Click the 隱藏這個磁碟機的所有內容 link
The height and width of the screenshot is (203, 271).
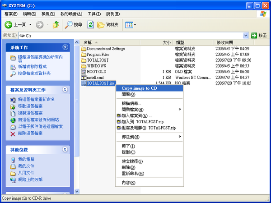40,59
